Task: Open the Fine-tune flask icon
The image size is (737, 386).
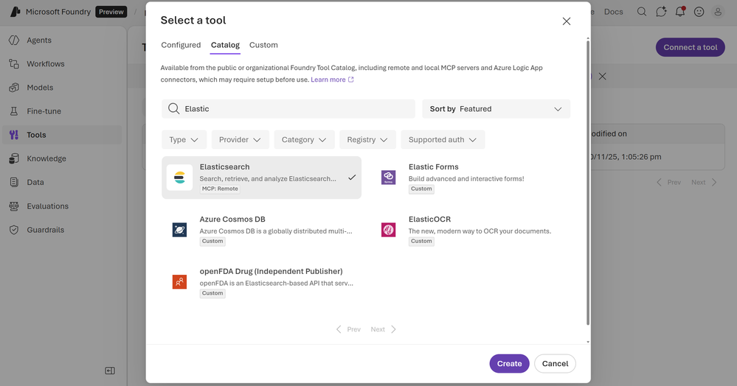Action: 14,111
